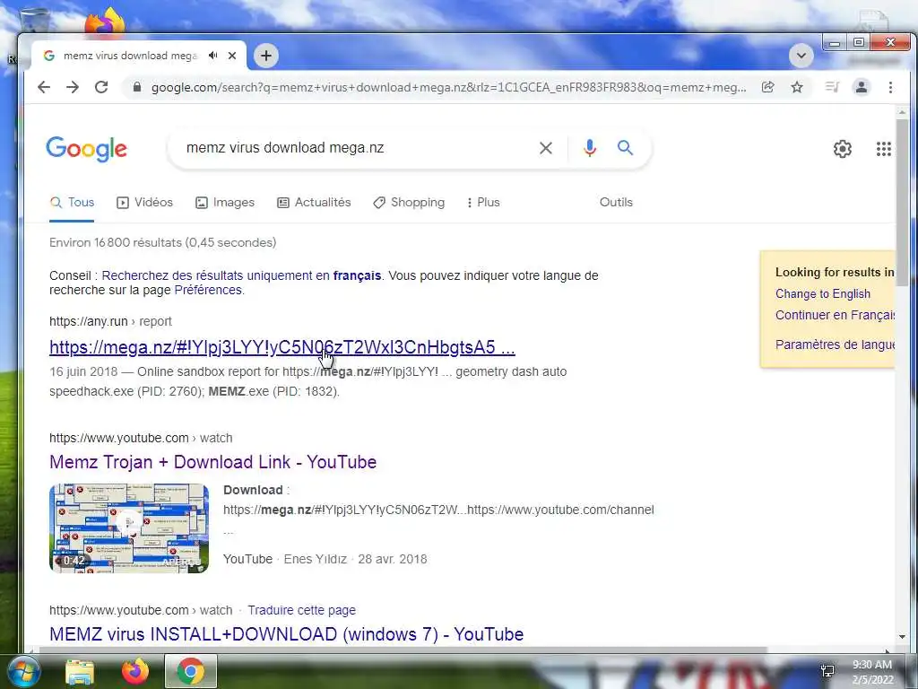Switch to the Shopping tab
918x689 pixels.
pos(409,202)
